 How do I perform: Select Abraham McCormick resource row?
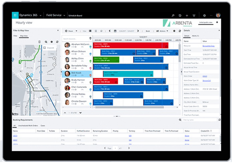pyautogui.click(x=77, y=45)
